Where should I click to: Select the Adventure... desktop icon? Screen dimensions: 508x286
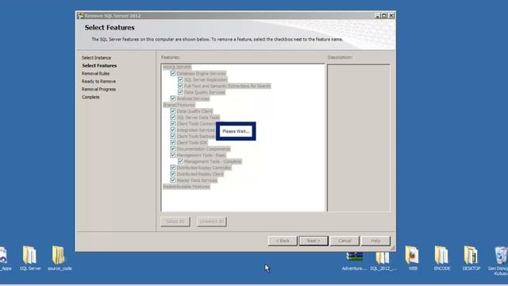354,261
